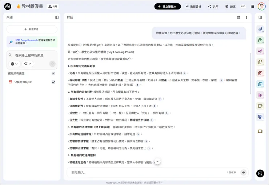Click the 對話 panel heading

(x=70, y=17)
